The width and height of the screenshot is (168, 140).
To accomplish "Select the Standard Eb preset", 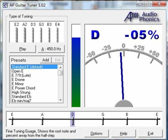I will pyautogui.click(x=34, y=97).
